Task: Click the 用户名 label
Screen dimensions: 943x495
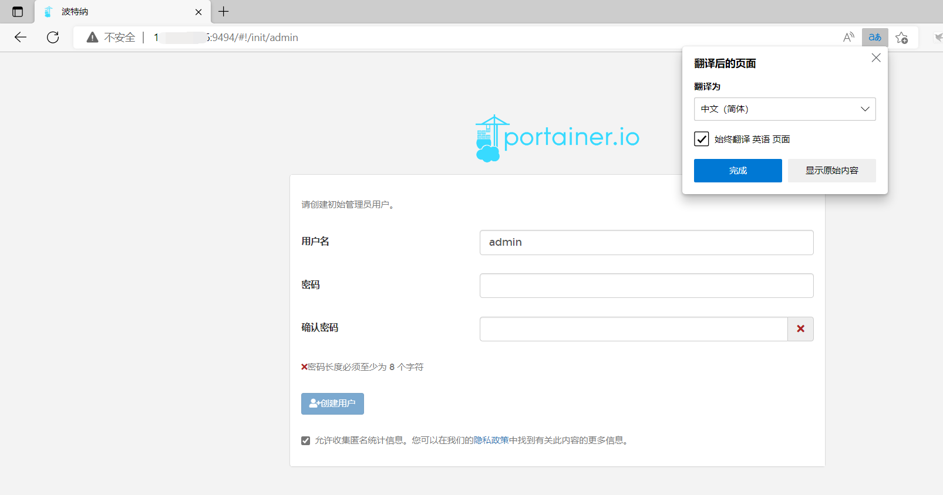Action: 315,242
